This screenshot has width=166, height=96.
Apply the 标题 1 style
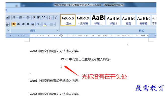pyautogui.click(x=98, y=20)
